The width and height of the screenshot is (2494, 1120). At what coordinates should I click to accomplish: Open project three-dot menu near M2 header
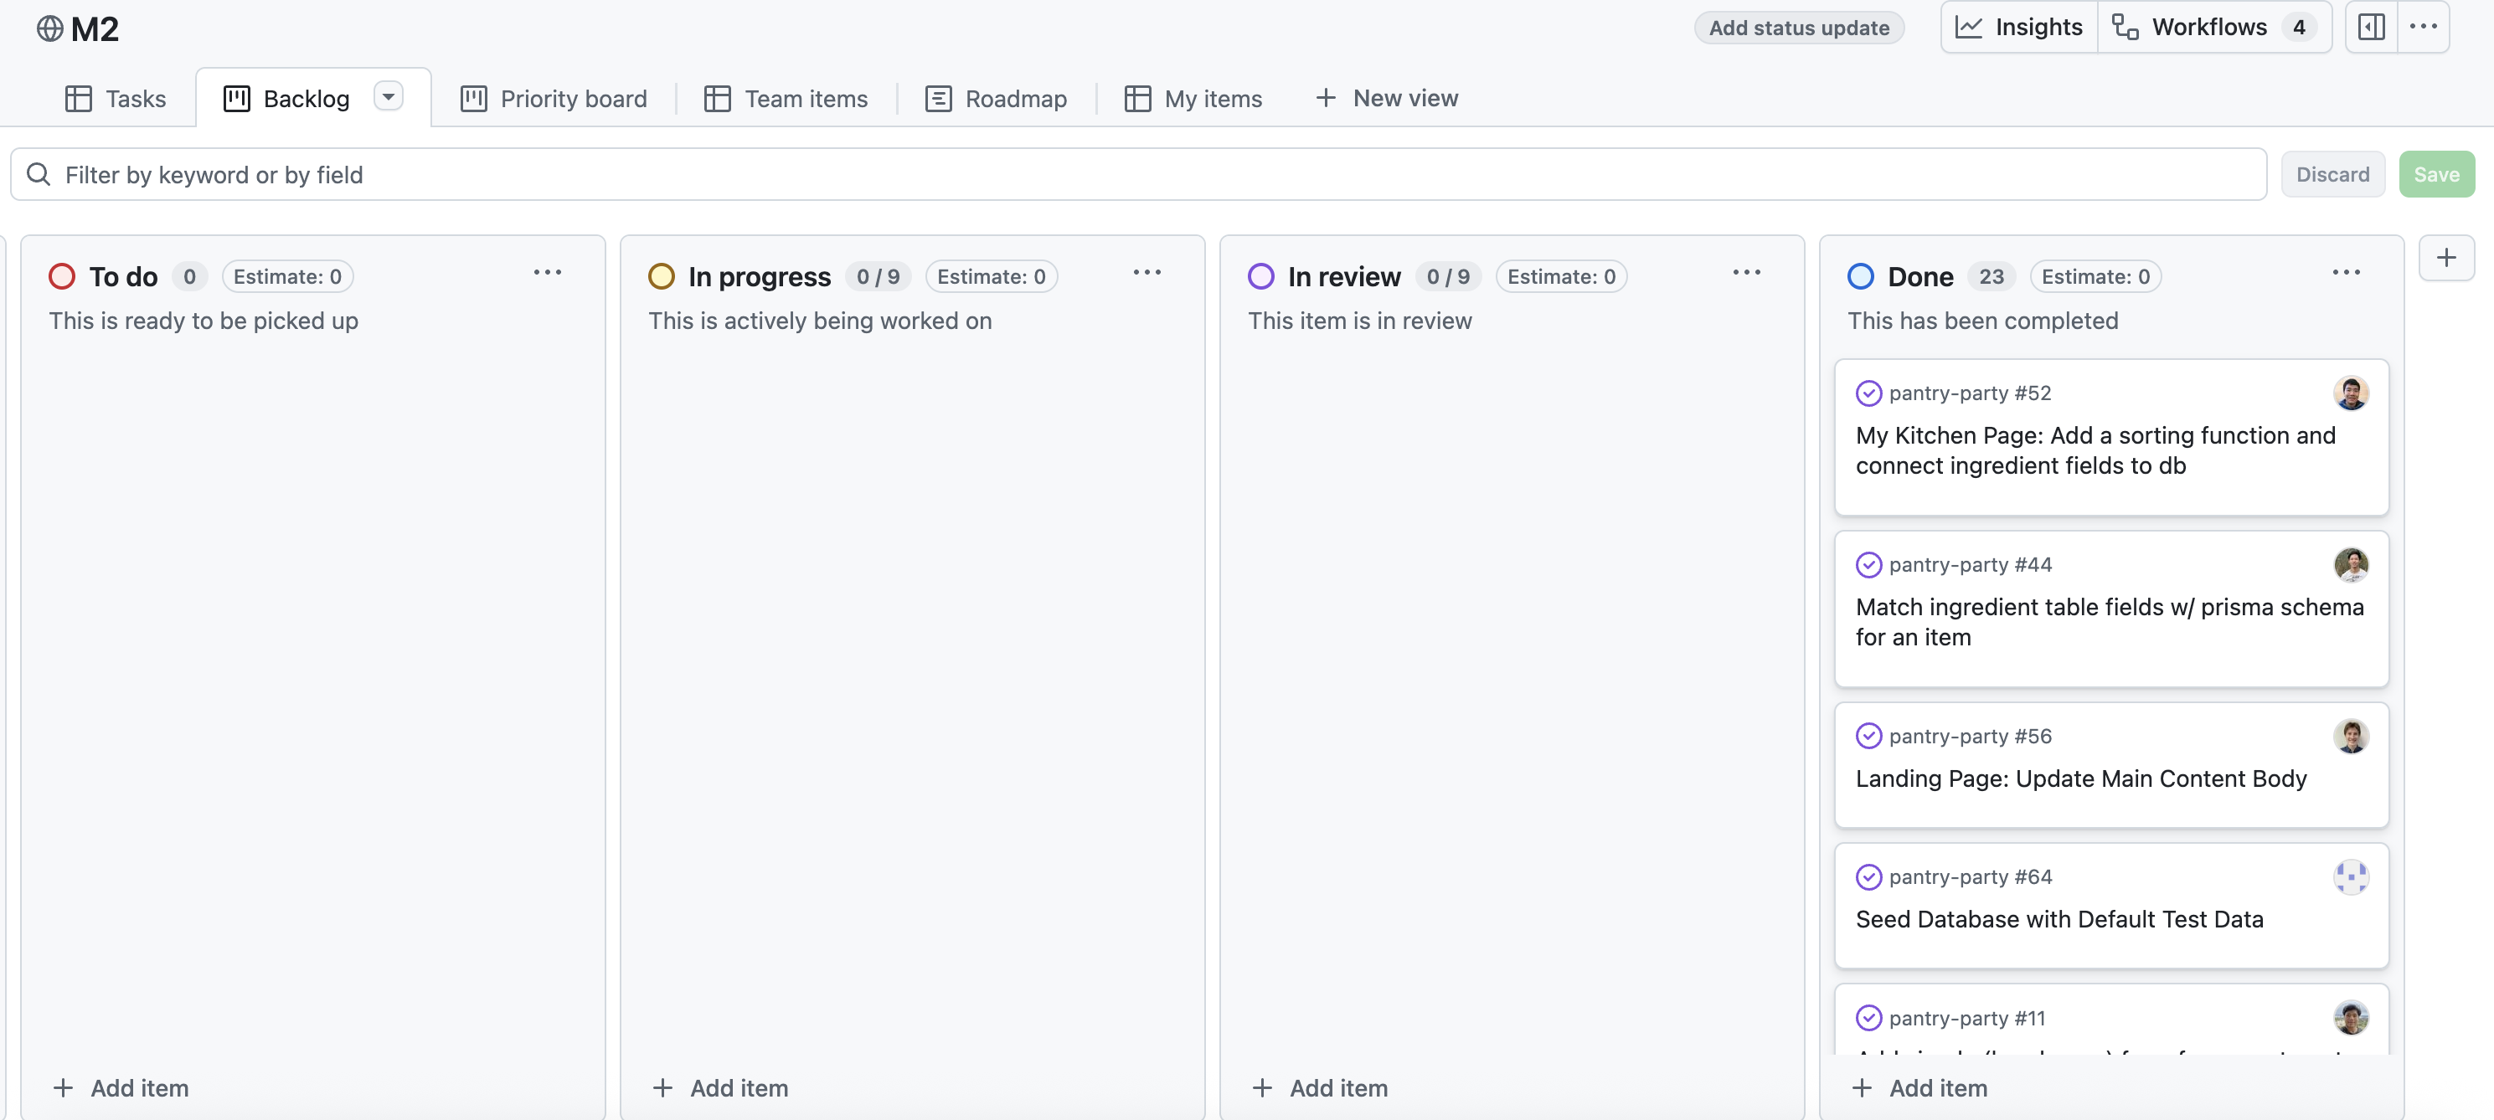pyautogui.click(x=2424, y=27)
